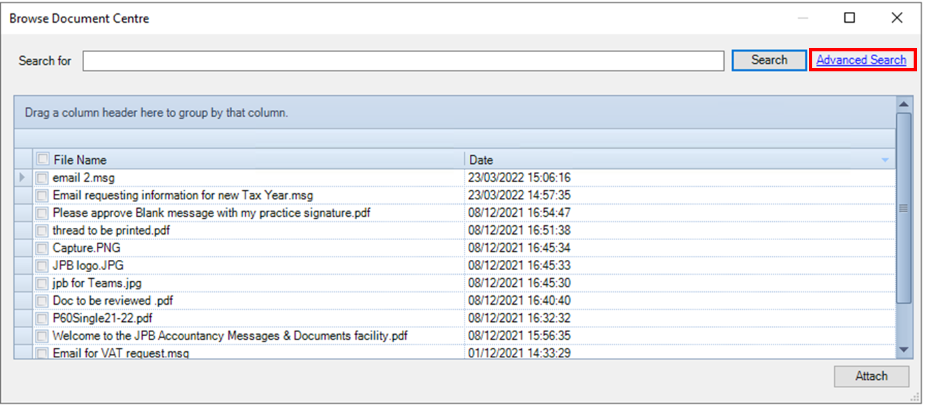Select the jpb for Teams.jpg file name
The width and height of the screenshot is (925, 406).
(97, 283)
